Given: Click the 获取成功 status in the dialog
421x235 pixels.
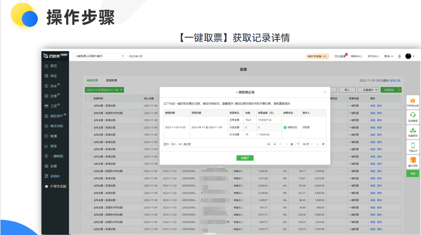Looking at the screenshot, I should [290, 127].
